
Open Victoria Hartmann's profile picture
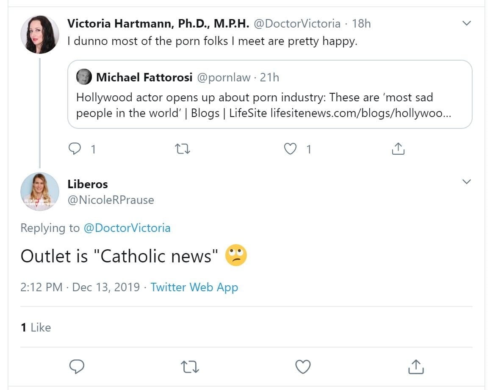tap(40, 34)
